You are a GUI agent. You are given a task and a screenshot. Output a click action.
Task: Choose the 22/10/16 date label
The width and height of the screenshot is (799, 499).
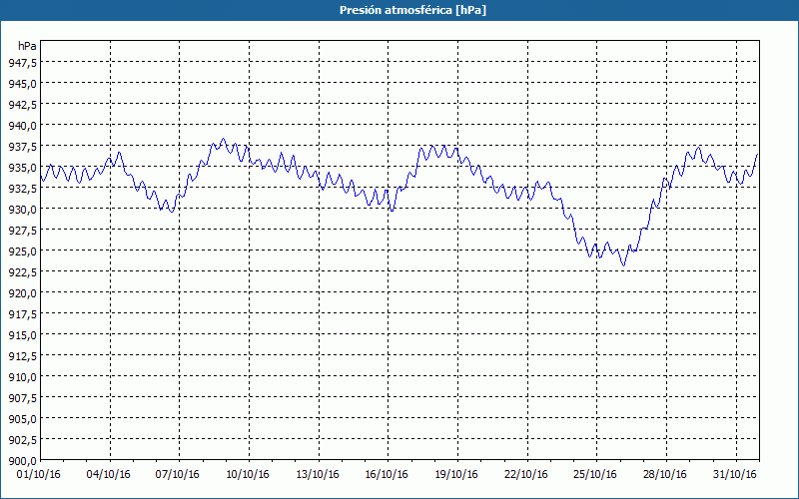click(523, 474)
